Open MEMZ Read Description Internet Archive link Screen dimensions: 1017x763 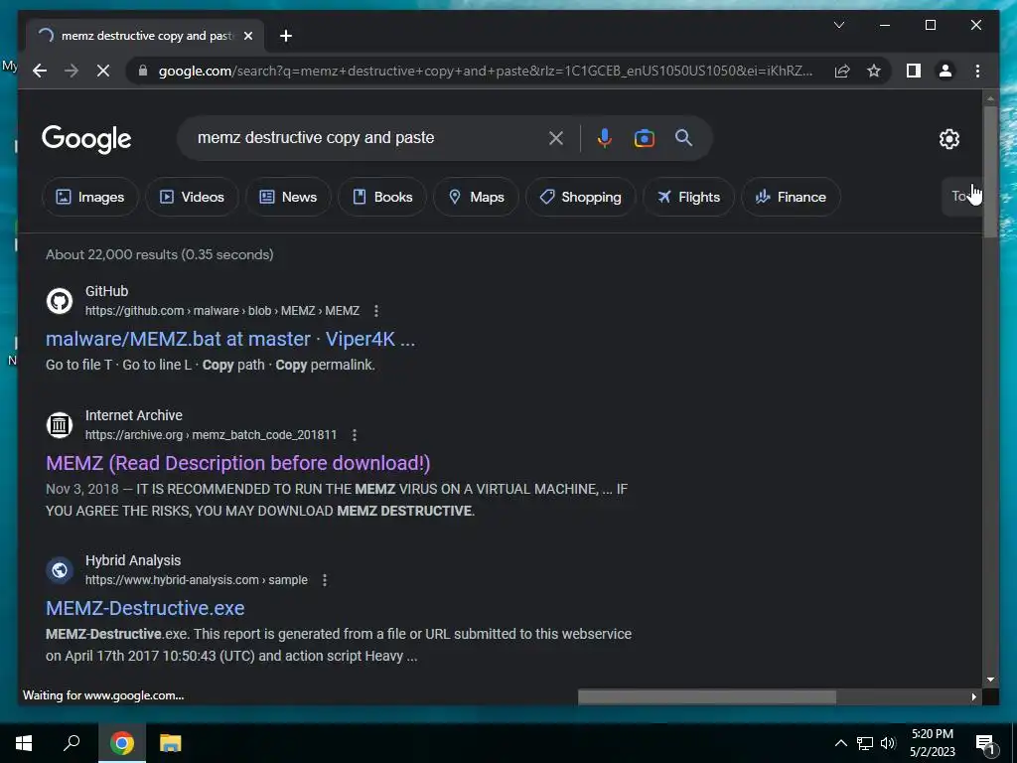pos(238,463)
